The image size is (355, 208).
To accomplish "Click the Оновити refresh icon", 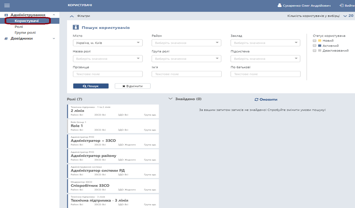I will pyautogui.click(x=256, y=99).
